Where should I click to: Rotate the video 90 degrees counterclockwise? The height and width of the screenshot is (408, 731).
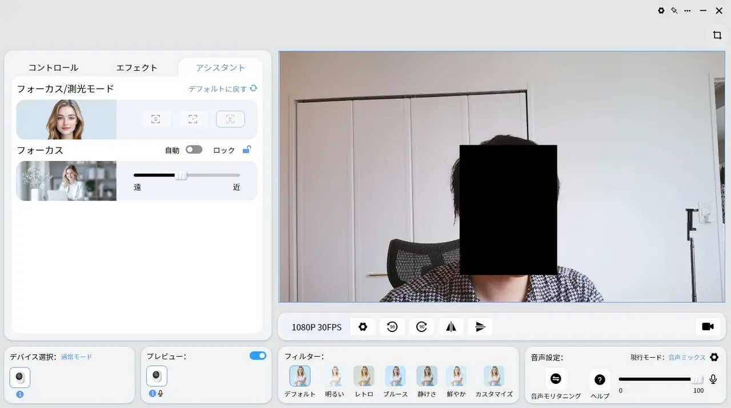click(x=392, y=327)
